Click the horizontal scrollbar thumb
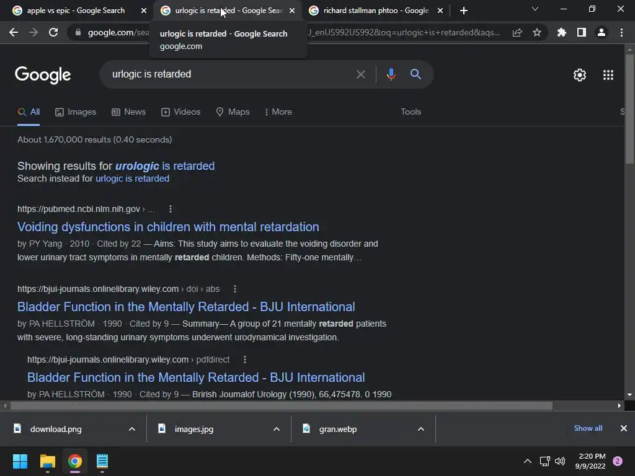635x476 pixels. tap(282, 405)
